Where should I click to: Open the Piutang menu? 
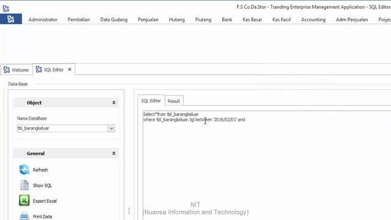click(203, 20)
